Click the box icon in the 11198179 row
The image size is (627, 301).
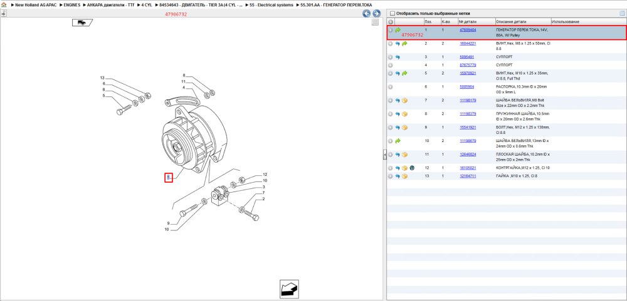[404, 100]
